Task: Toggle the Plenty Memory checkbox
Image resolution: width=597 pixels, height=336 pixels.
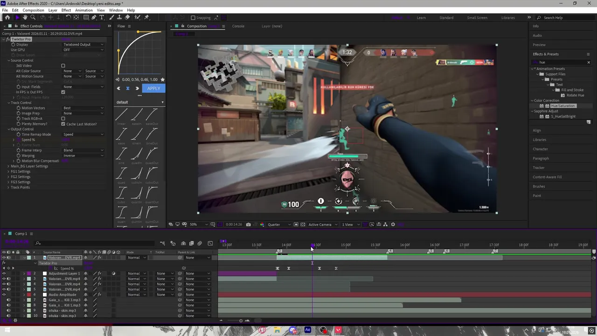Action: 63,124
